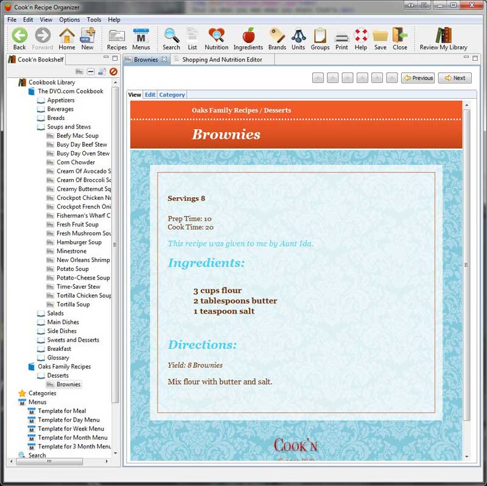
Task: Open the View menu in the menu bar
Action: click(46, 19)
